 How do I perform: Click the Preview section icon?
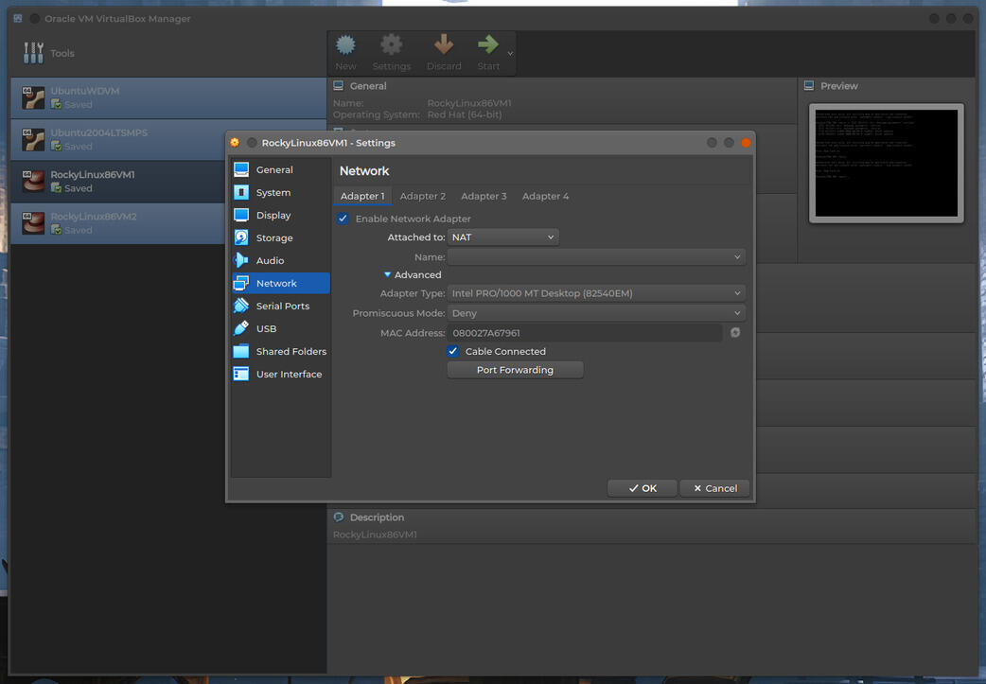(809, 85)
